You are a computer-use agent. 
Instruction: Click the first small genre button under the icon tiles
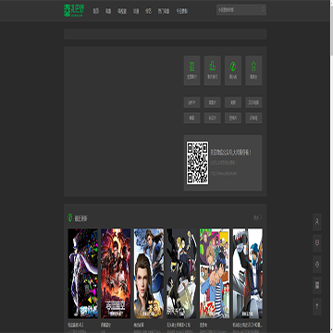tap(191, 103)
